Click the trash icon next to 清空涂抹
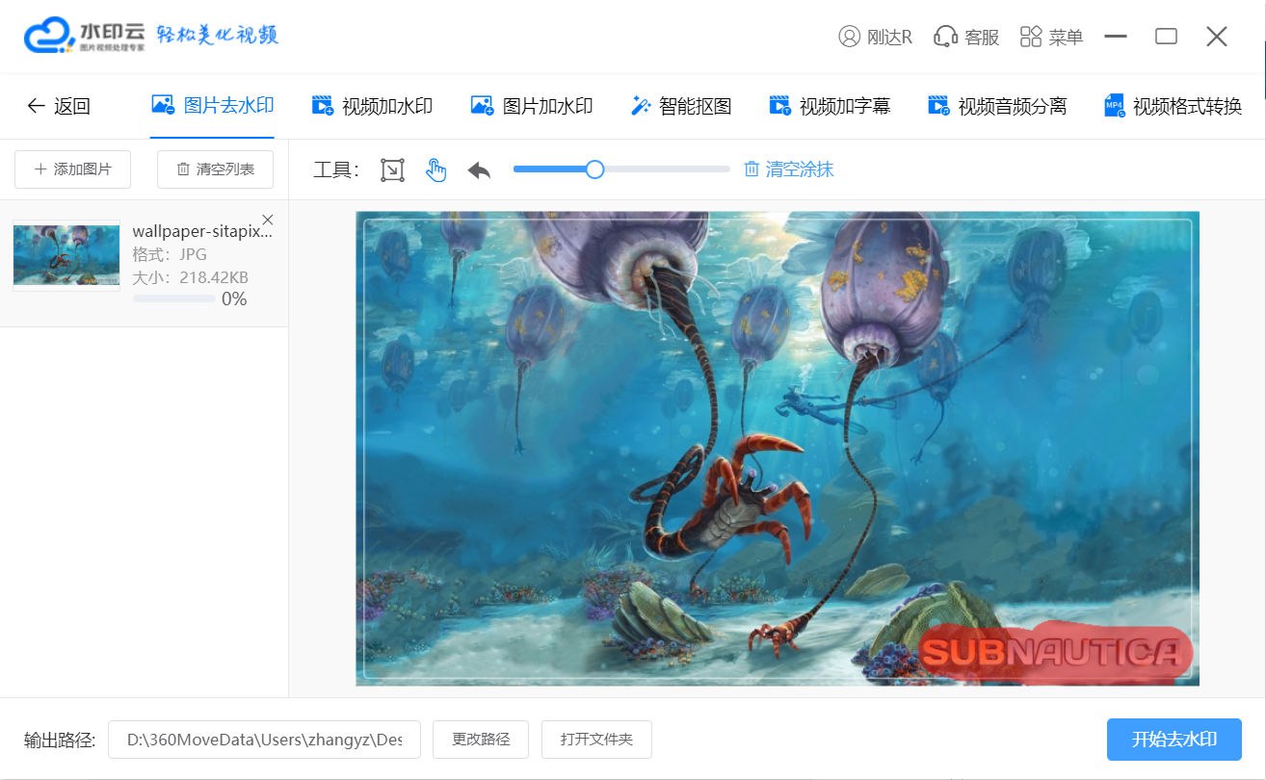 pyautogui.click(x=752, y=169)
